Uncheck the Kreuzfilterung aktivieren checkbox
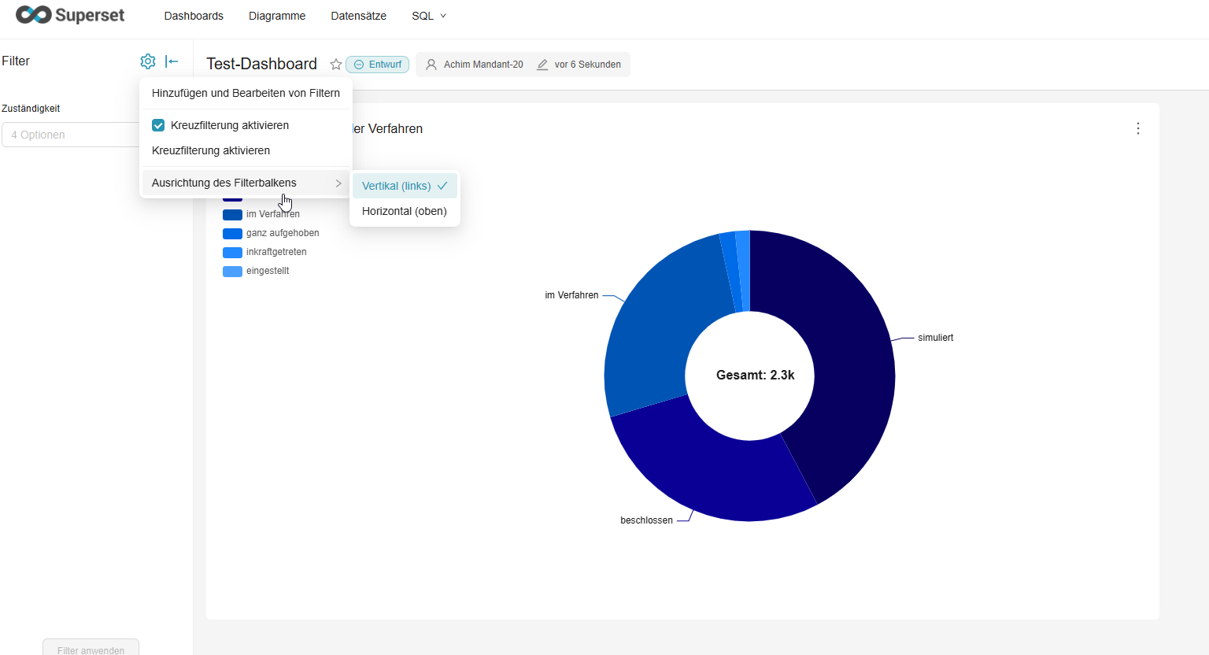Viewport: 1209px width, 655px height. click(158, 125)
